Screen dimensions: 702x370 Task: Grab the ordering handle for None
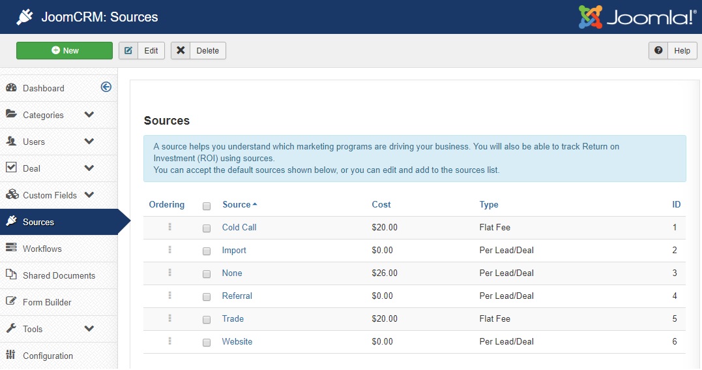169,273
